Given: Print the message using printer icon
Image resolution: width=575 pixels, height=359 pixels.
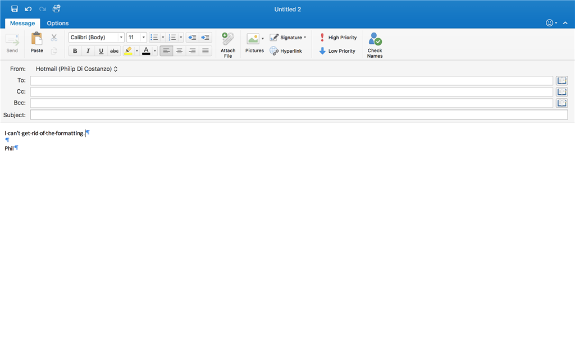Looking at the screenshot, I should coord(57,9).
